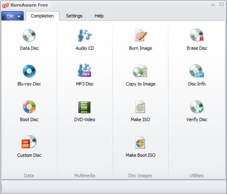Switch to the Compilation tab
Image resolution: width=227 pixels, height=194 pixels.
[42, 16]
